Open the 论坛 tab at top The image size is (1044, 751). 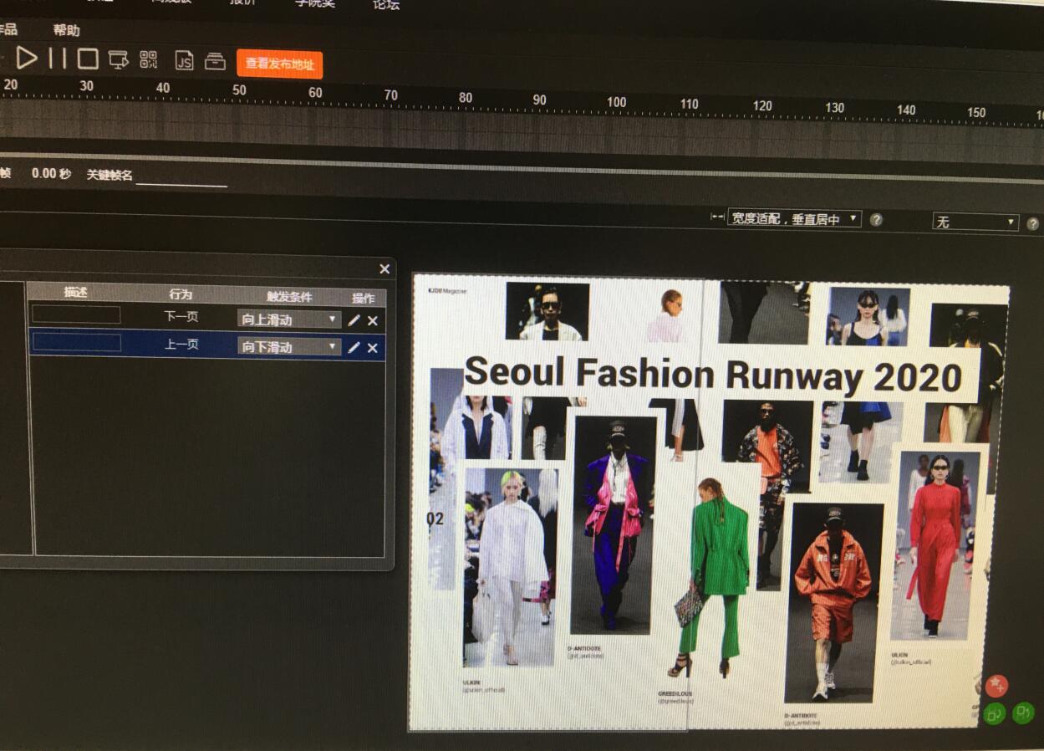(386, 4)
